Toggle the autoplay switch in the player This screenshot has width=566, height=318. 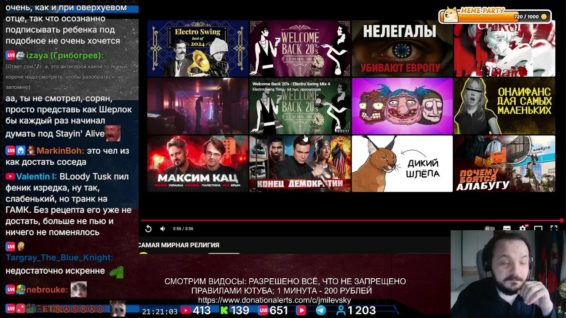(x=490, y=228)
